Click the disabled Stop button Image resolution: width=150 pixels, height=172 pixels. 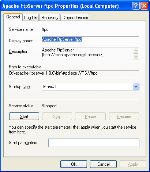tap(57, 117)
